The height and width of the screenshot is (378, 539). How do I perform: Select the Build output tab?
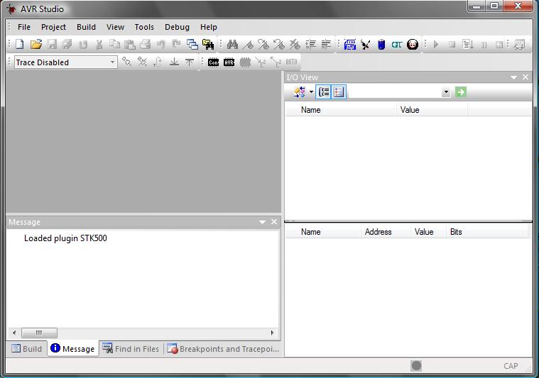click(x=26, y=349)
